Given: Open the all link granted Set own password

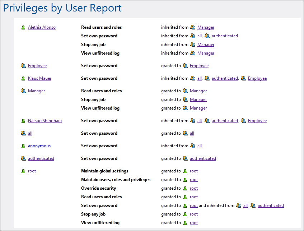Looking at the screenshot, I should coord(192,133).
